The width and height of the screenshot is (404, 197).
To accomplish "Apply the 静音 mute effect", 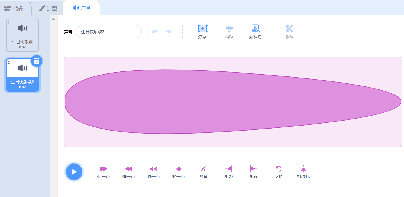I will pyautogui.click(x=203, y=169).
